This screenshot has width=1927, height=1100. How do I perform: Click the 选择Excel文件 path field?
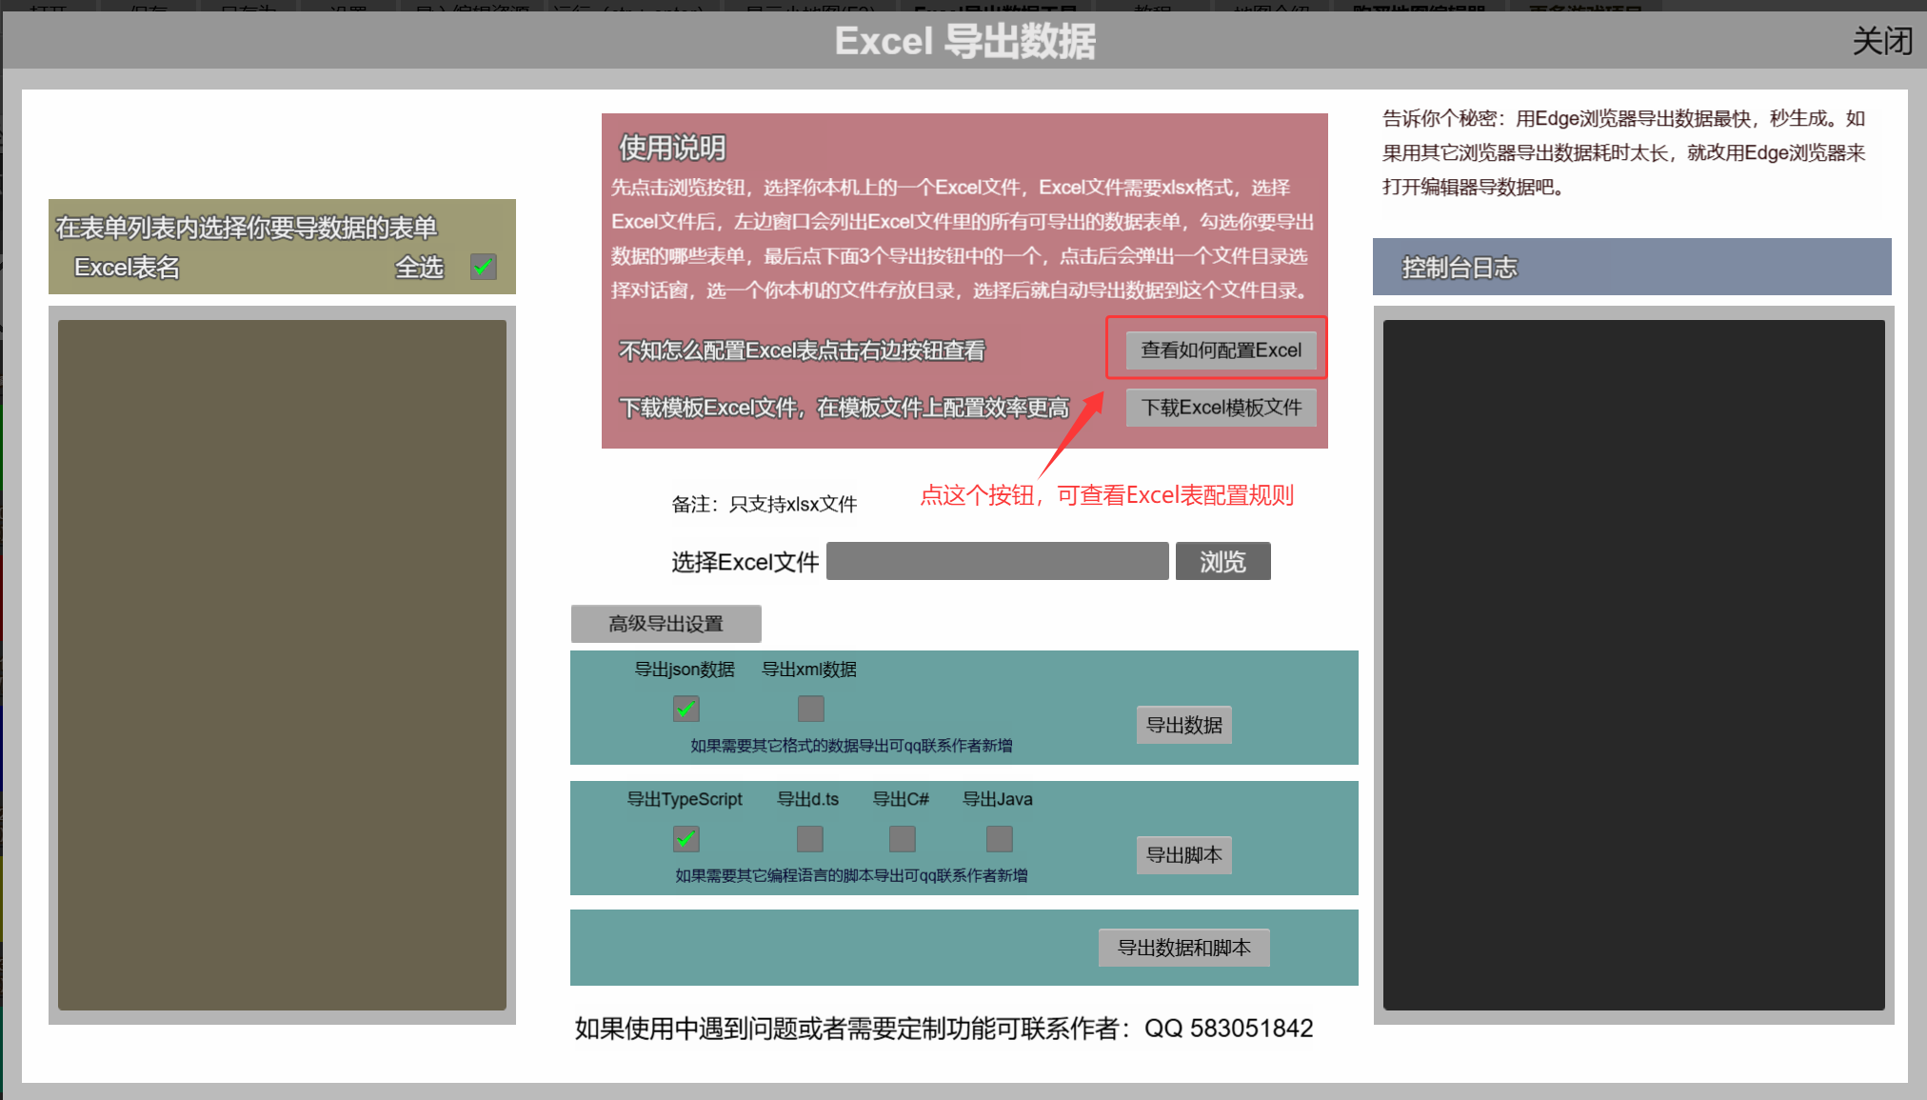click(x=997, y=562)
